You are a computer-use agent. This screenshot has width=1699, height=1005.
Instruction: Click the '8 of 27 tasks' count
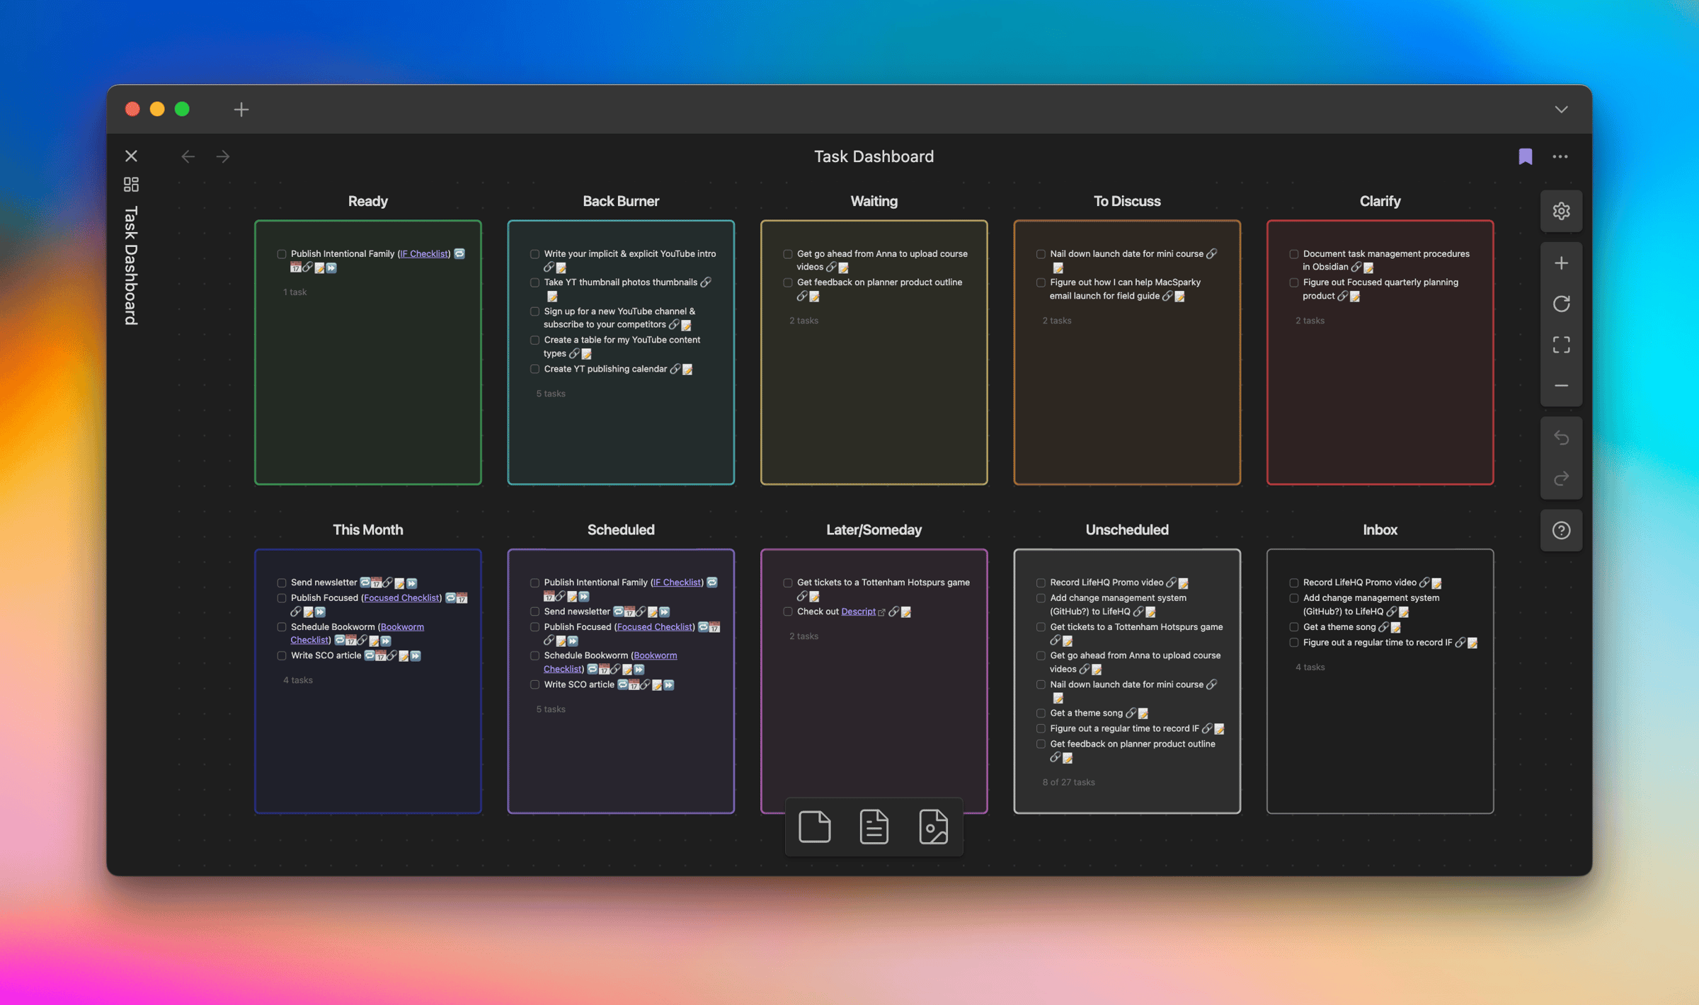[x=1068, y=782]
